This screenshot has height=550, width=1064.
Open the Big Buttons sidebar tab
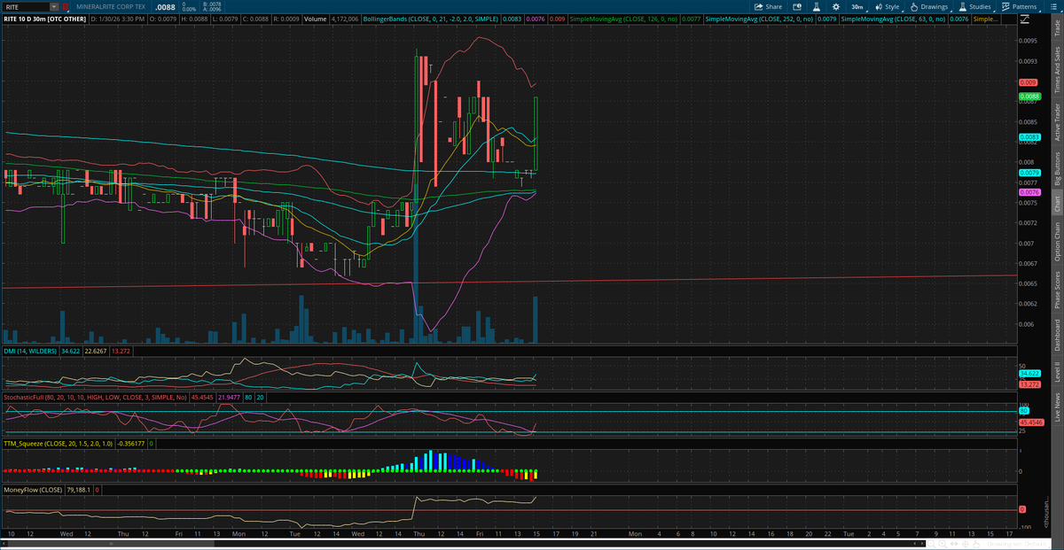[1056, 169]
